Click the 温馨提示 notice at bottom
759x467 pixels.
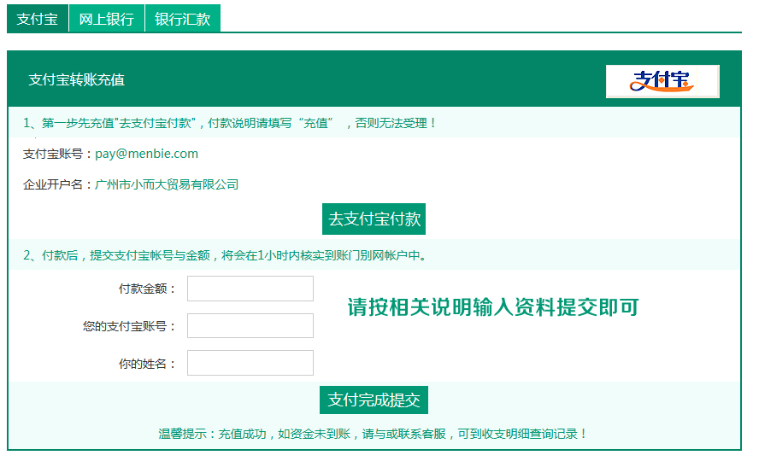(x=373, y=434)
